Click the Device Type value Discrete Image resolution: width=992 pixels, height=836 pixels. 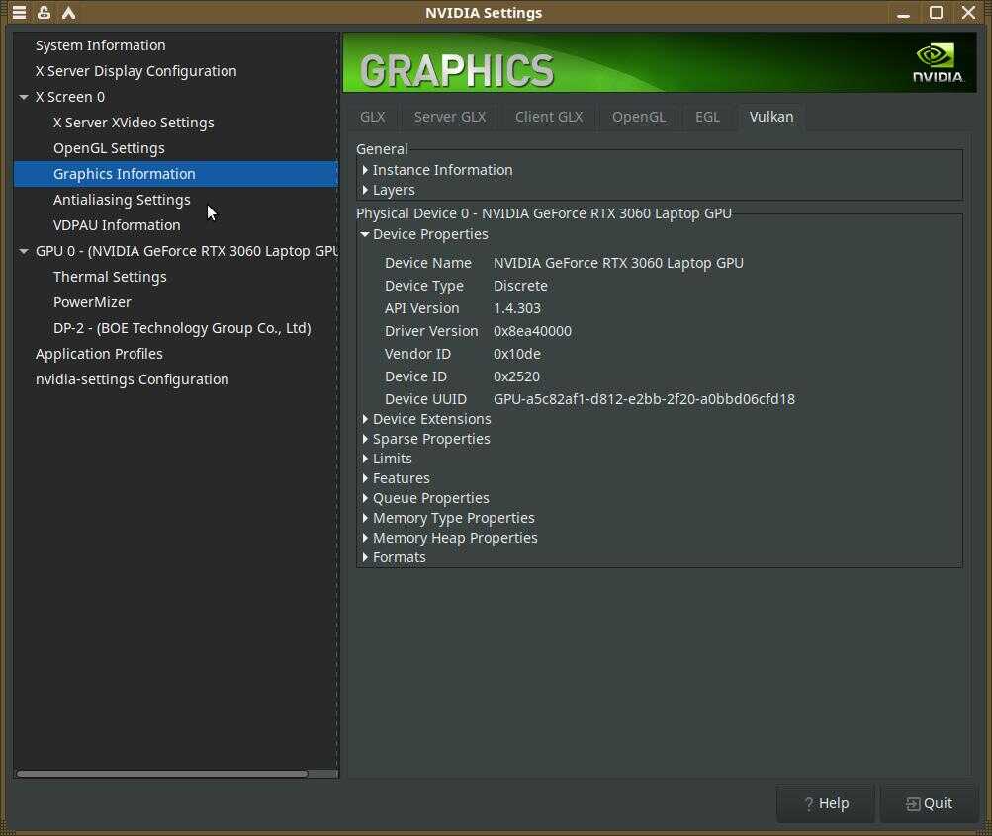point(520,286)
